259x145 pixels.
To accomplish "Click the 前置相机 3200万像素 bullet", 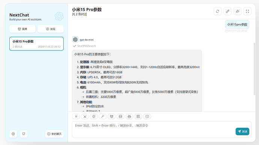I will pyautogui.click(x=101, y=97).
